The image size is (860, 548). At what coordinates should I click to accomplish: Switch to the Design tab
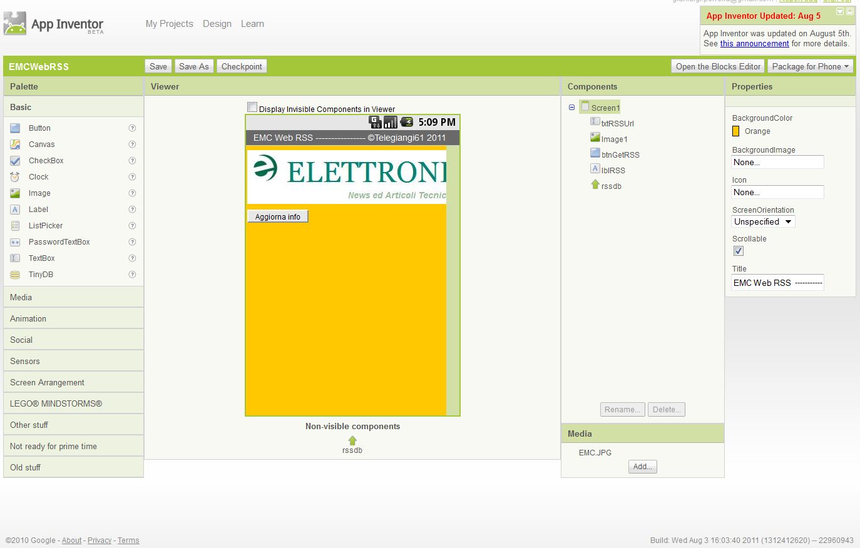[217, 24]
